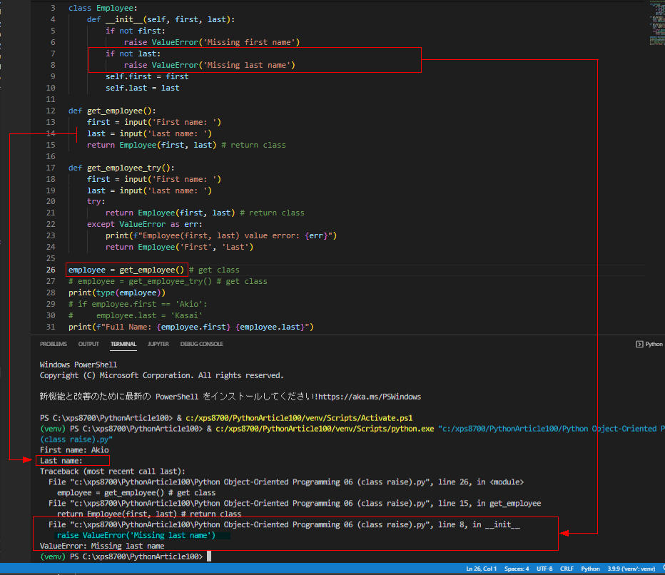The width and height of the screenshot is (665, 575).
Task: Click the '__init__' method definition line
Action: [x=161, y=19]
